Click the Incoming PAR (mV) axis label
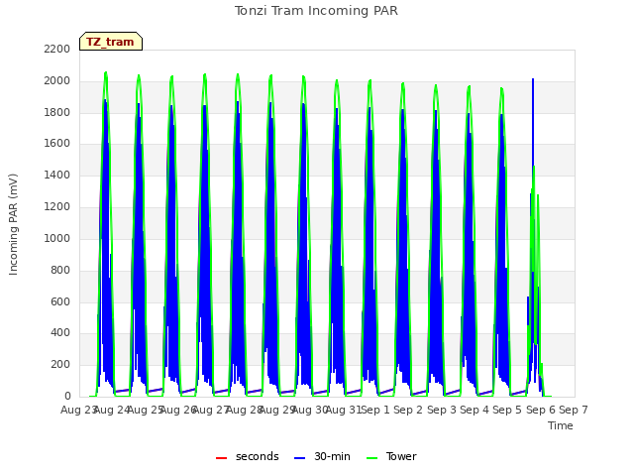634x476 pixels. 13,225
